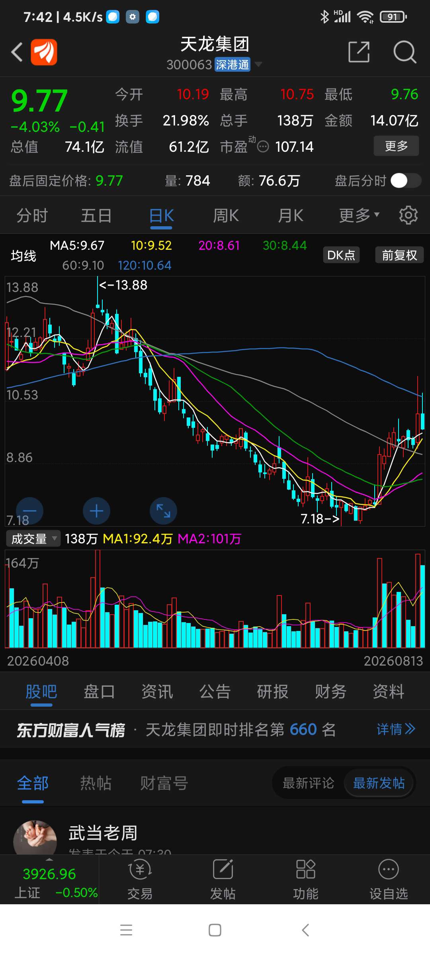Open the 功能 functions grid icon
This screenshot has width=430, height=956.
pyautogui.click(x=306, y=879)
